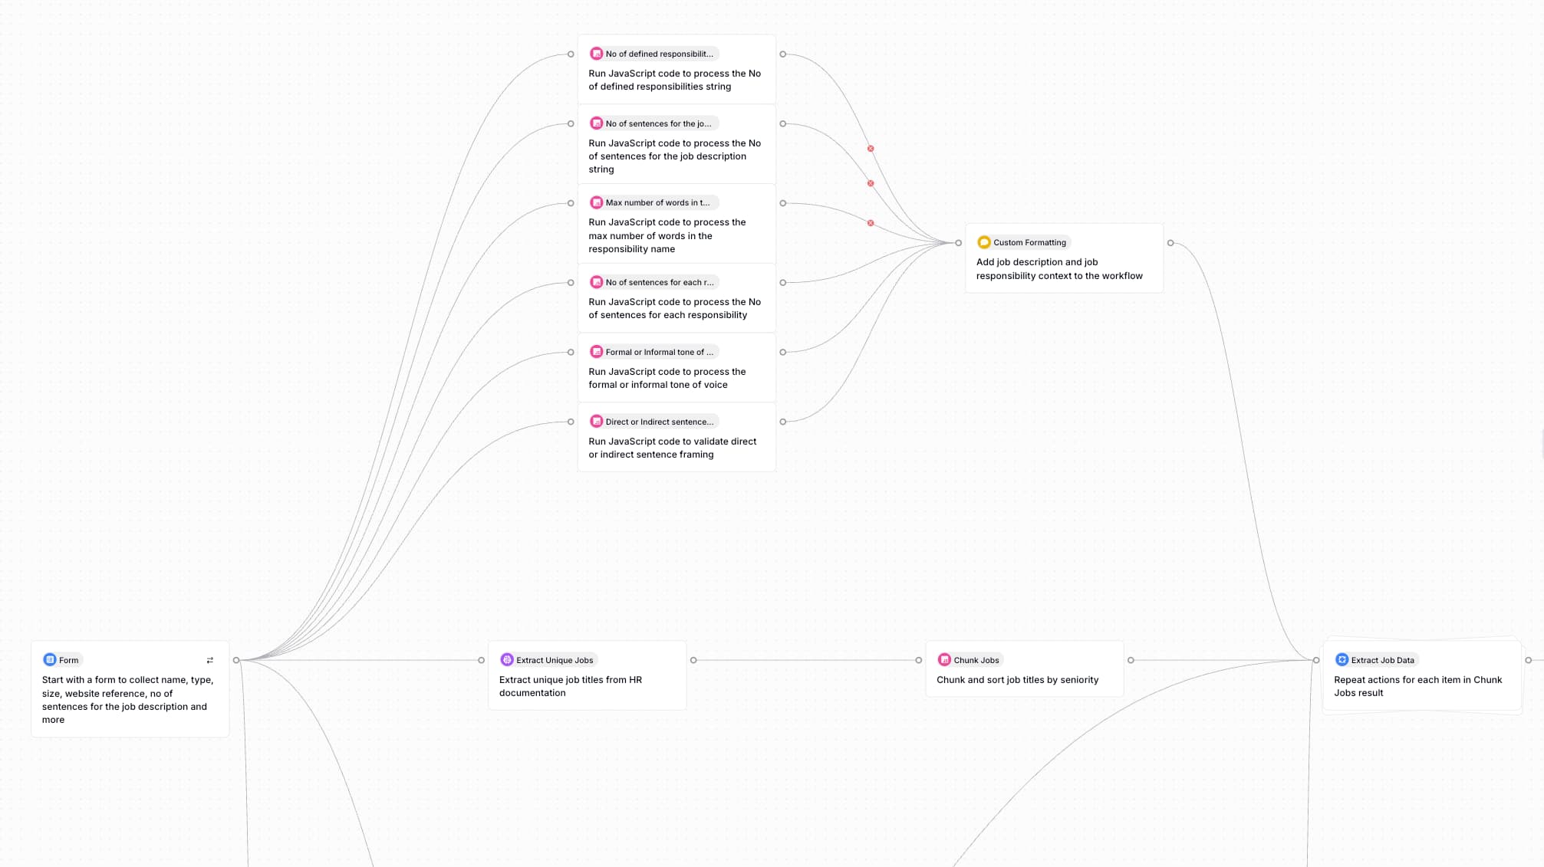Select the 'No of sentences for each r...' node label
The width and height of the screenshot is (1544, 867).
pos(659,282)
